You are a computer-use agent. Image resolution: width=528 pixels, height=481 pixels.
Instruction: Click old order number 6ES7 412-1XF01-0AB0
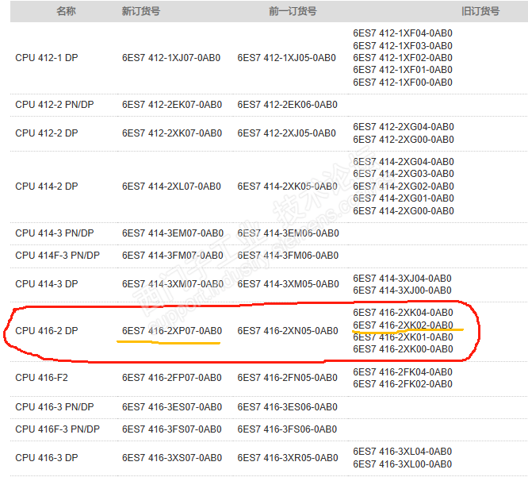pyautogui.click(x=403, y=70)
